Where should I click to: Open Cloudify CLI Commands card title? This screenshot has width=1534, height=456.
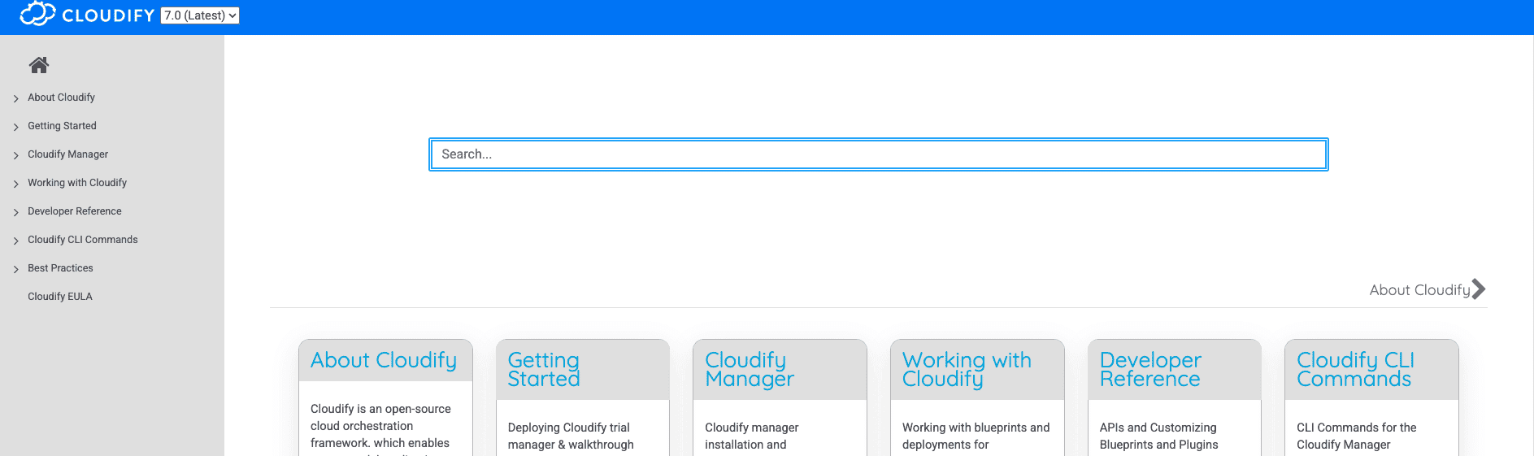1355,370
